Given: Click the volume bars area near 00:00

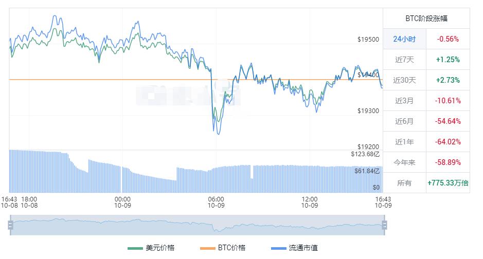Looking at the screenshot, I should pos(123,177).
